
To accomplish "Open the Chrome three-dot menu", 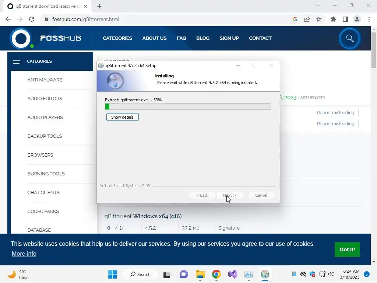I will click(x=369, y=19).
